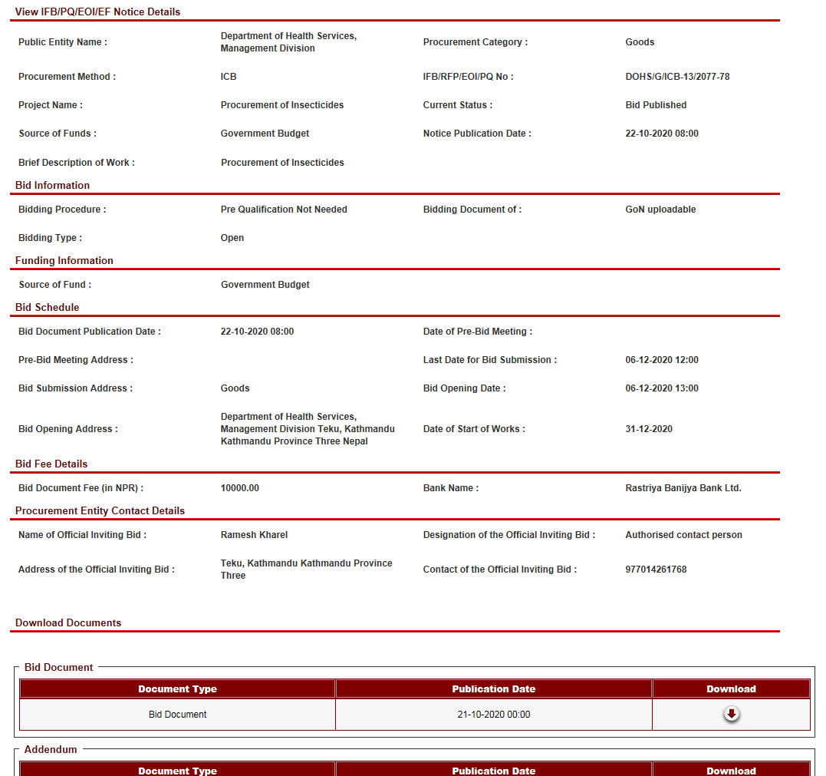The height and width of the screenshot is (776, 826).
Task: Select IFB number DOHS/G/ICB-13/2077-78
Action: 677,77
